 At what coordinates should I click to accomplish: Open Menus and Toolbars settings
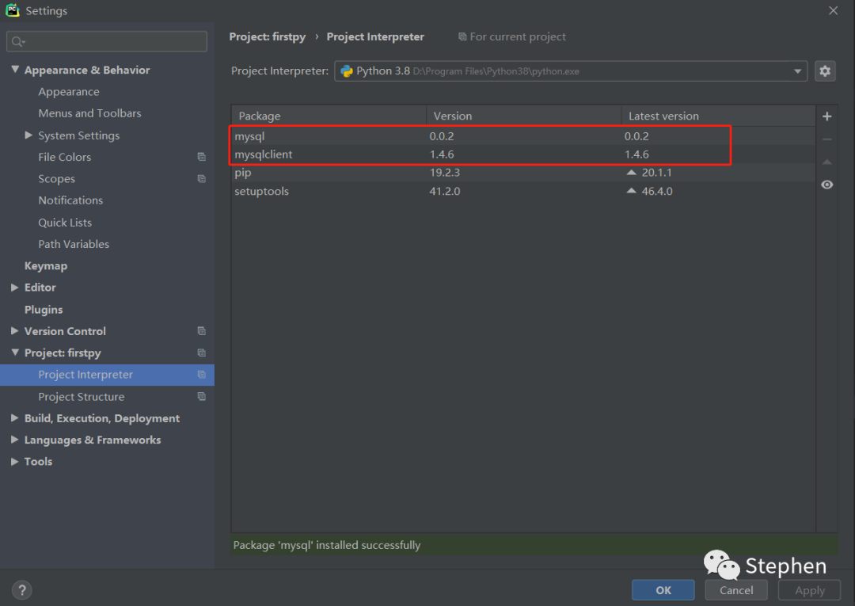(x=89, y=113)
